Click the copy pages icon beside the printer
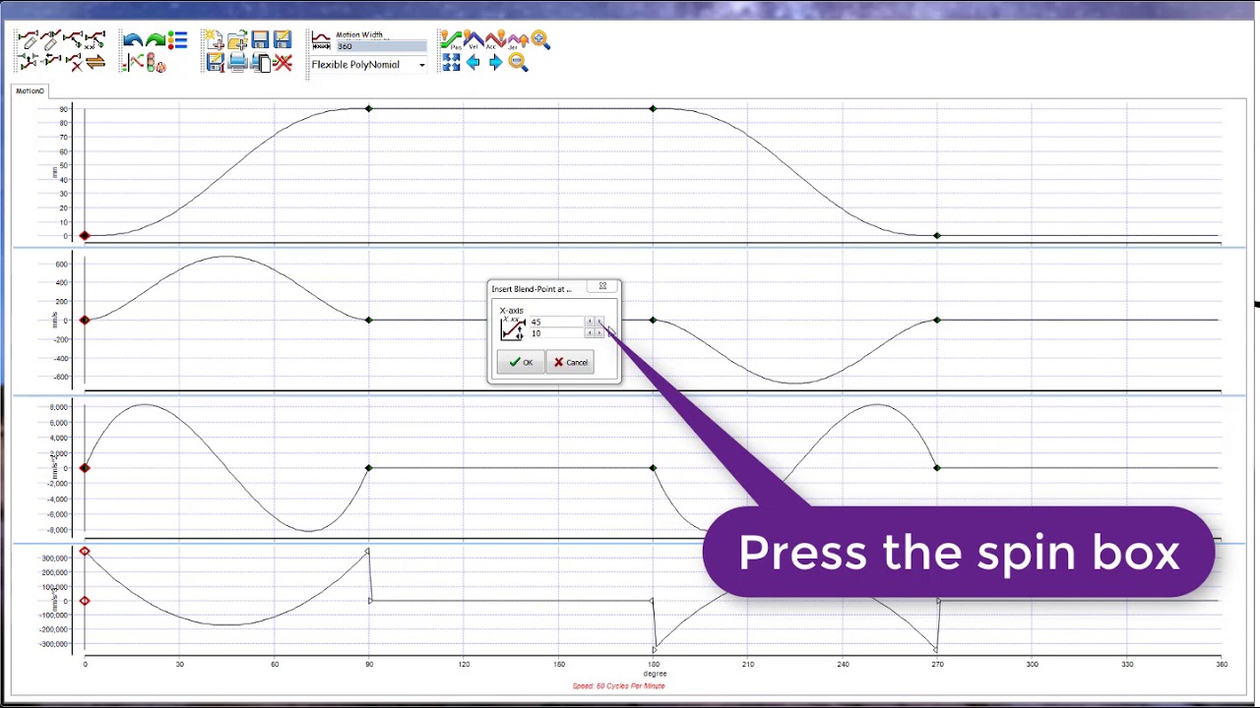 click(x=260, y=64)
